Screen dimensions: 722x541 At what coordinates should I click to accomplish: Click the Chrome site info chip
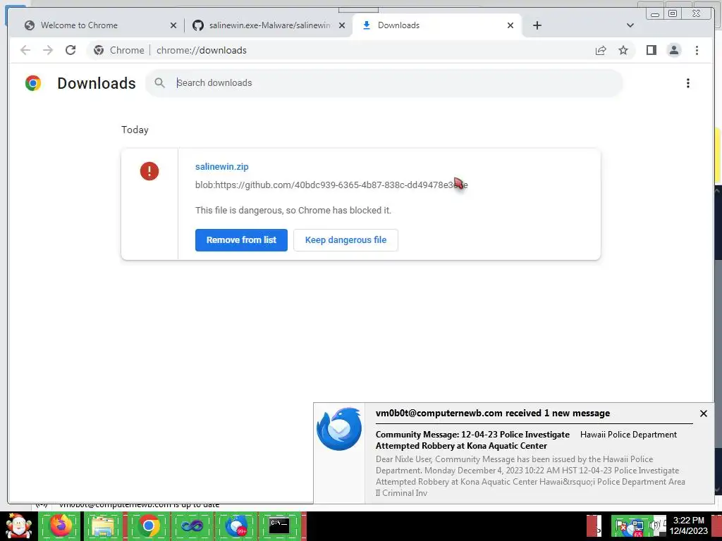[118, 50]
